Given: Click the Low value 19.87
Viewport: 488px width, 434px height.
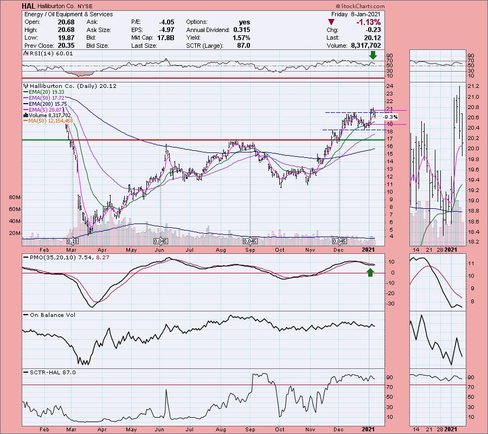Looking at the screenshot, I should [66, 37].
